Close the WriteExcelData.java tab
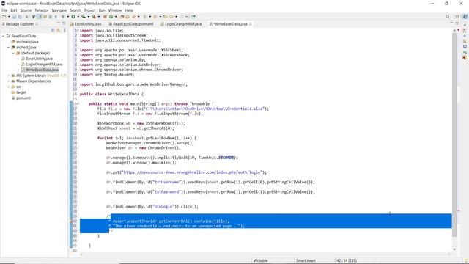The width and height of the screenshot is (469, 264). click(251, 24)
